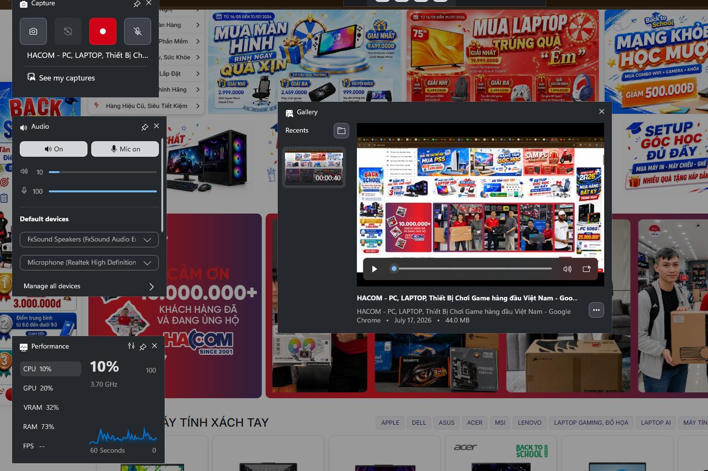Pin the Audio widget
The width and height of the screenshot is (708, 471).
pyautogui.click(x=144, y=127)
